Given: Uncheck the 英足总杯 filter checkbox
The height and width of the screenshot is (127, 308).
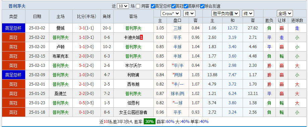Looking at the screenshot, I should pos(153,6).
